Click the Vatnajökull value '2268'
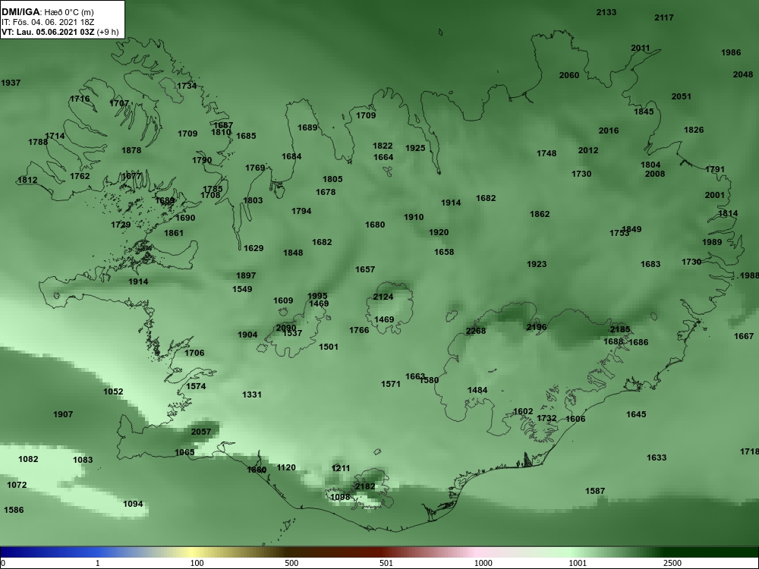This screenshot has height=569, width=759. pyautogui.click(x=475, y=331)
